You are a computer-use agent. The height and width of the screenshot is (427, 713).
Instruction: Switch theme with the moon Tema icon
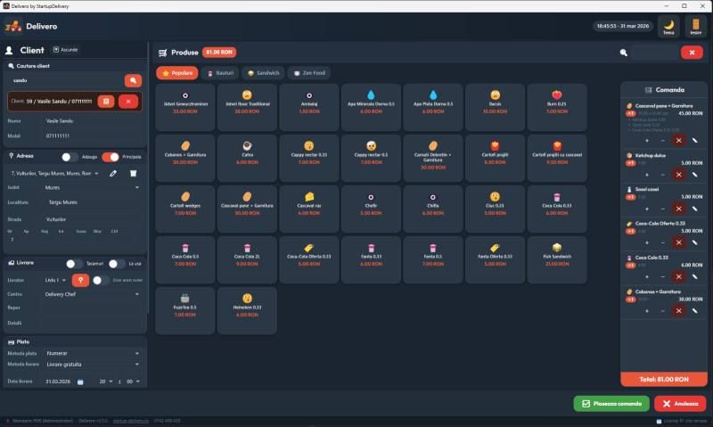pyautogui.click(x=668, y=27)
